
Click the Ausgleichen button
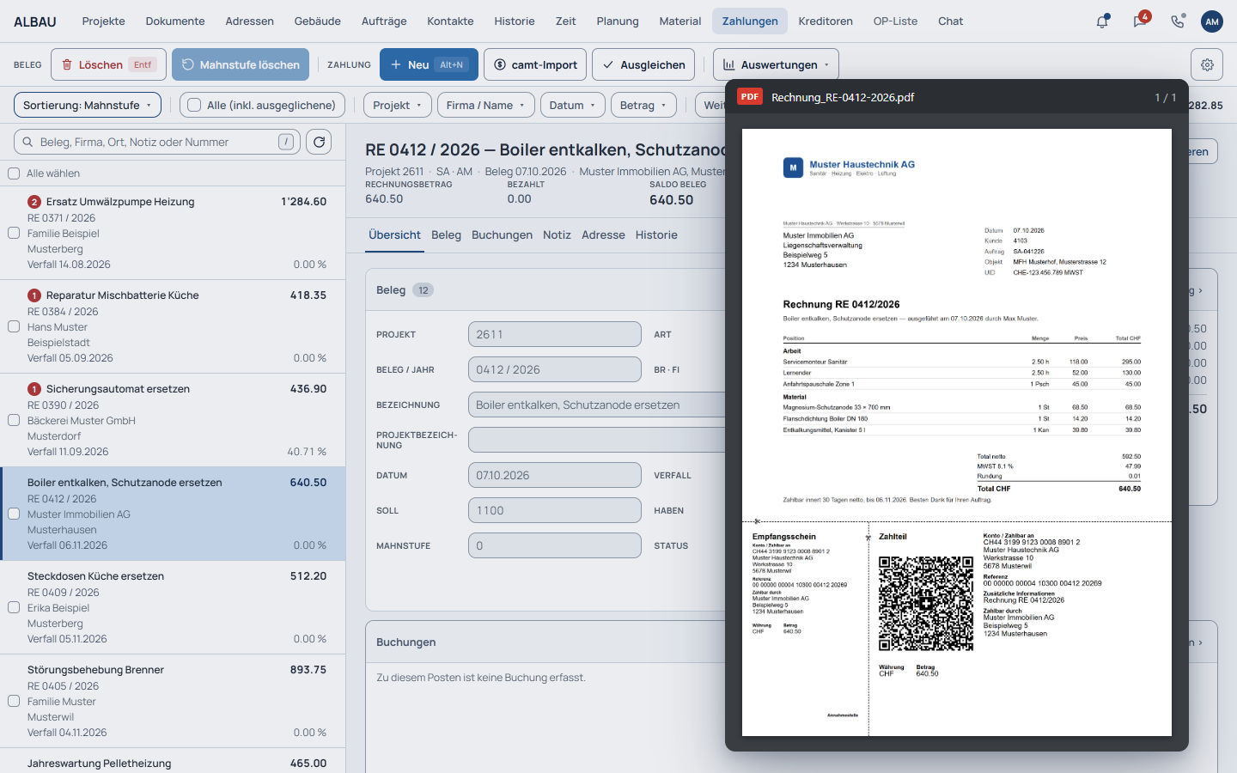coord(643,64)
